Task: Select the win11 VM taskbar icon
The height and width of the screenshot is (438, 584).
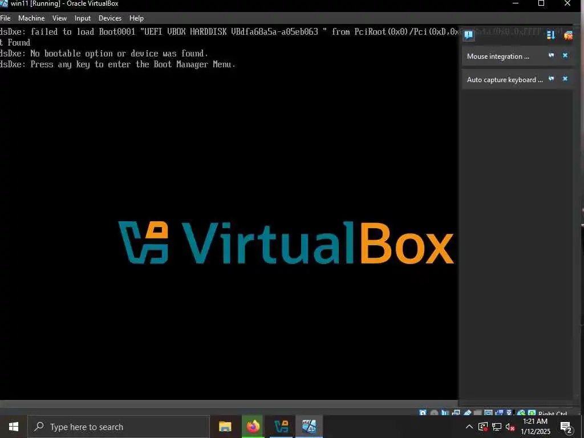Action: tap(309, 427)
